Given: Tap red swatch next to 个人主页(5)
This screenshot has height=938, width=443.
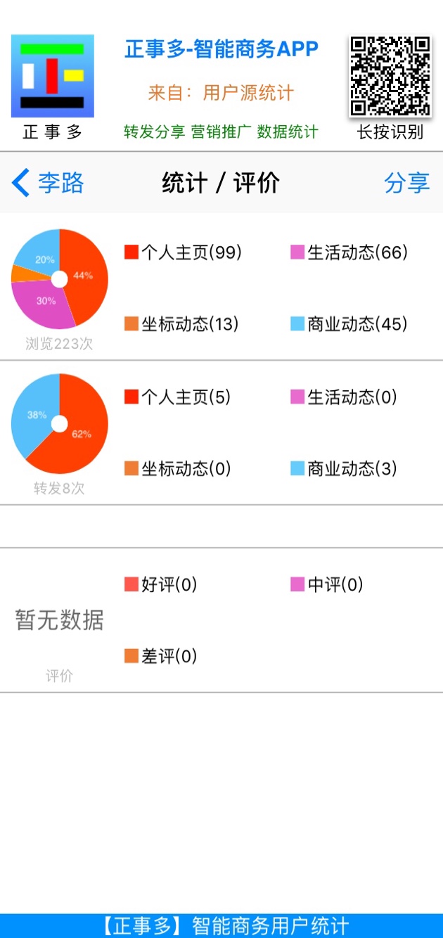Looking at the screenshot, I should (x=131, y=397).
